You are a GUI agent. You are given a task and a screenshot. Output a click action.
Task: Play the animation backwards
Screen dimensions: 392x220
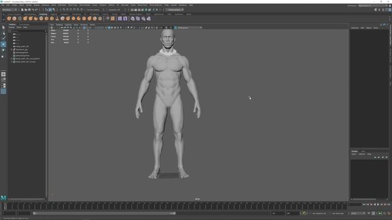coord(374,204)
